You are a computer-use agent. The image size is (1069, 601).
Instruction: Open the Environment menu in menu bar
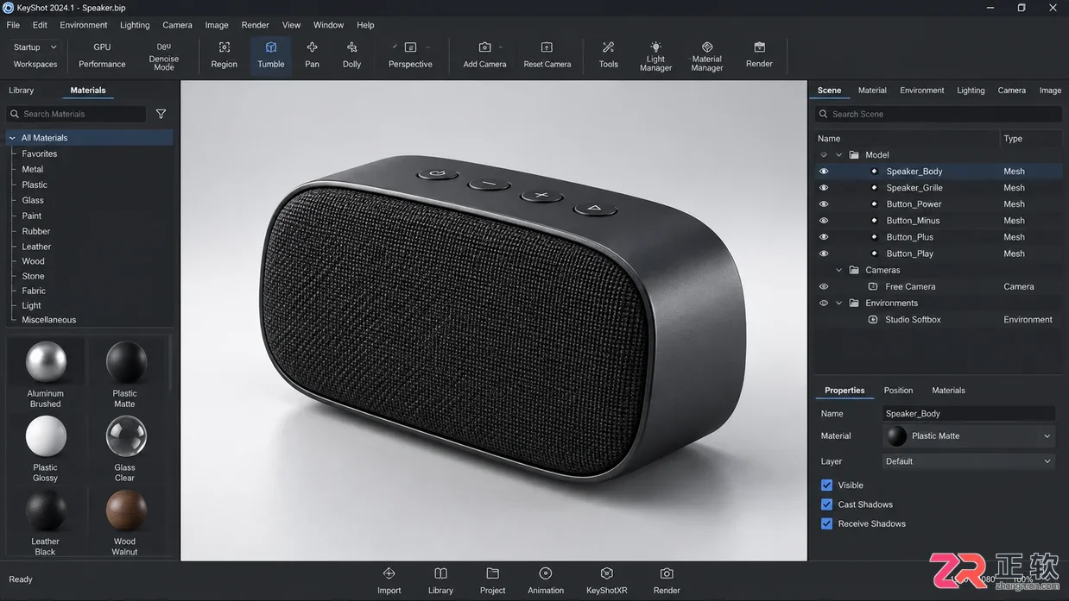pos(84,25)
